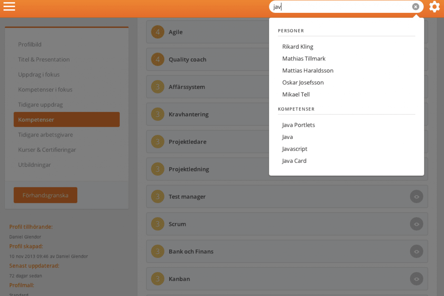Toggle visibility eye for Test manager
Screen dimensions: 444x296
417,197
